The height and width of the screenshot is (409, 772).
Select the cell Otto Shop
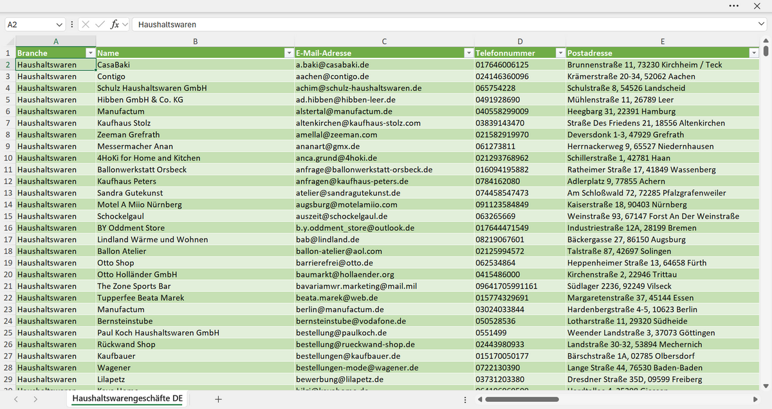point(195,263)
